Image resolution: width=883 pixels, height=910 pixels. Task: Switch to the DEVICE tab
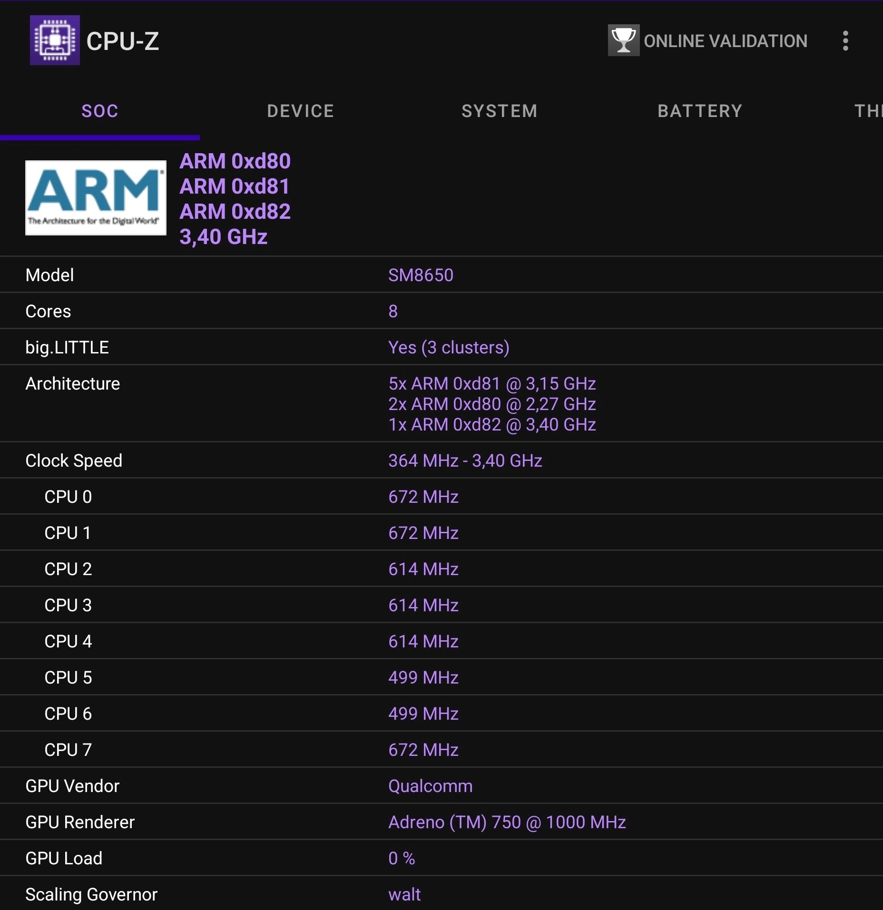300,111
